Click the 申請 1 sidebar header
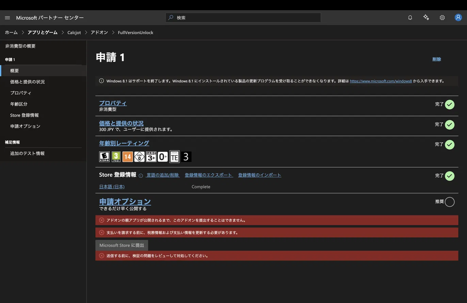The width and height of the screenshot is (467, 303). point(10,60)
